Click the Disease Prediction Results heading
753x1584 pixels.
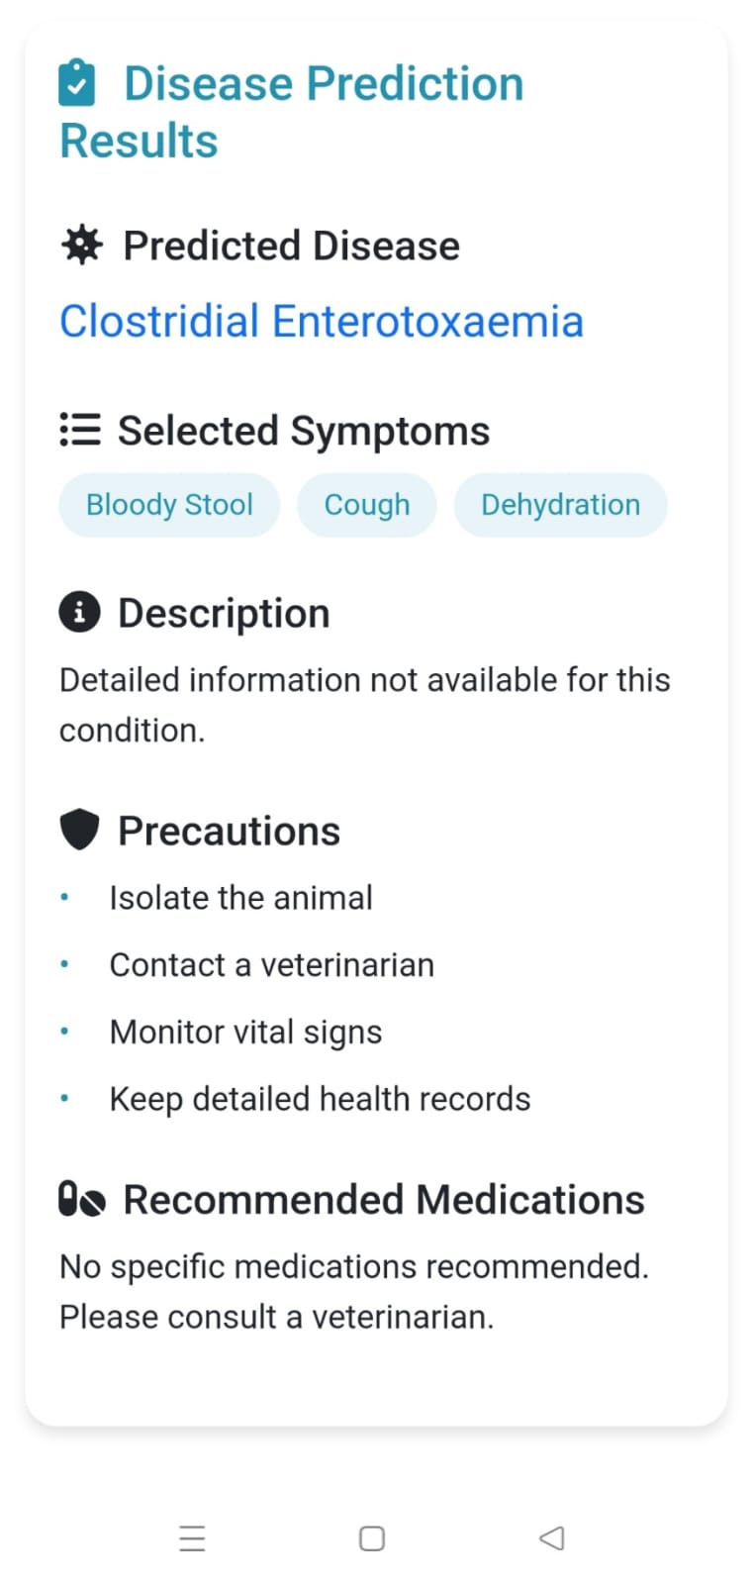click(x=292, y=112)
